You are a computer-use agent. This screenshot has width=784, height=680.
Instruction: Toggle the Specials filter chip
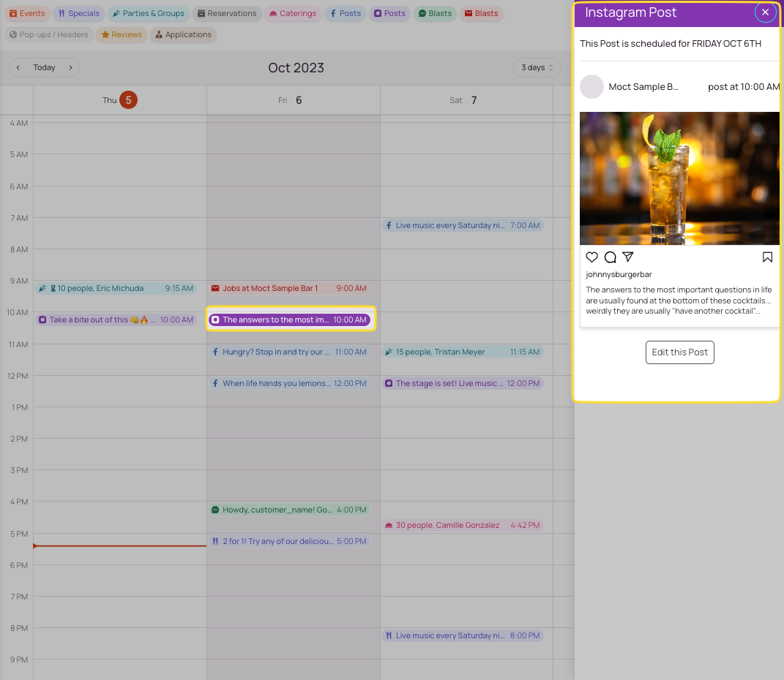coord(79,13)
